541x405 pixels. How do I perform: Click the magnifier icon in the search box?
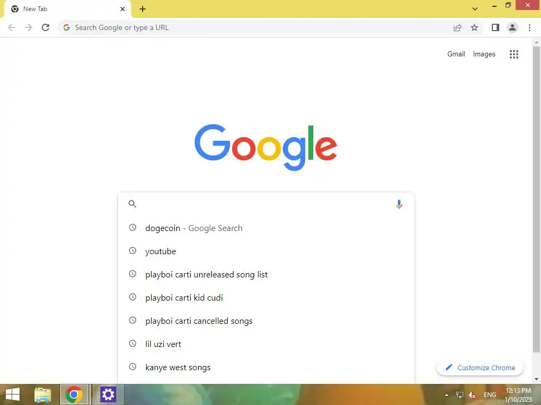[x=132, y=204]
